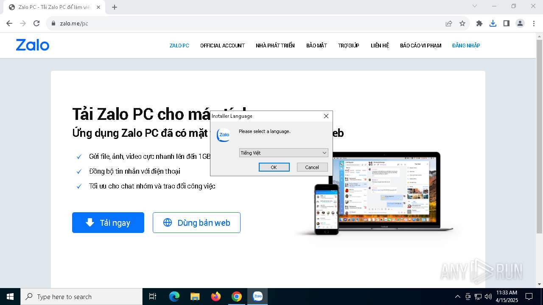Show hidden system tray icons

[457, 297]
